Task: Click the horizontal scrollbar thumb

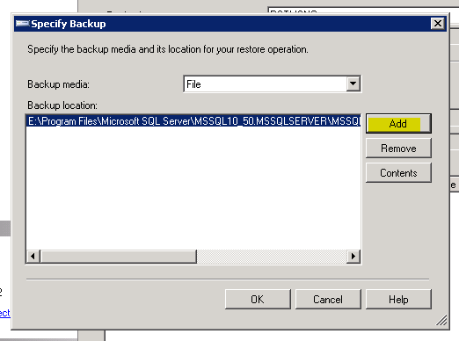Action: [x=119, y=257]
